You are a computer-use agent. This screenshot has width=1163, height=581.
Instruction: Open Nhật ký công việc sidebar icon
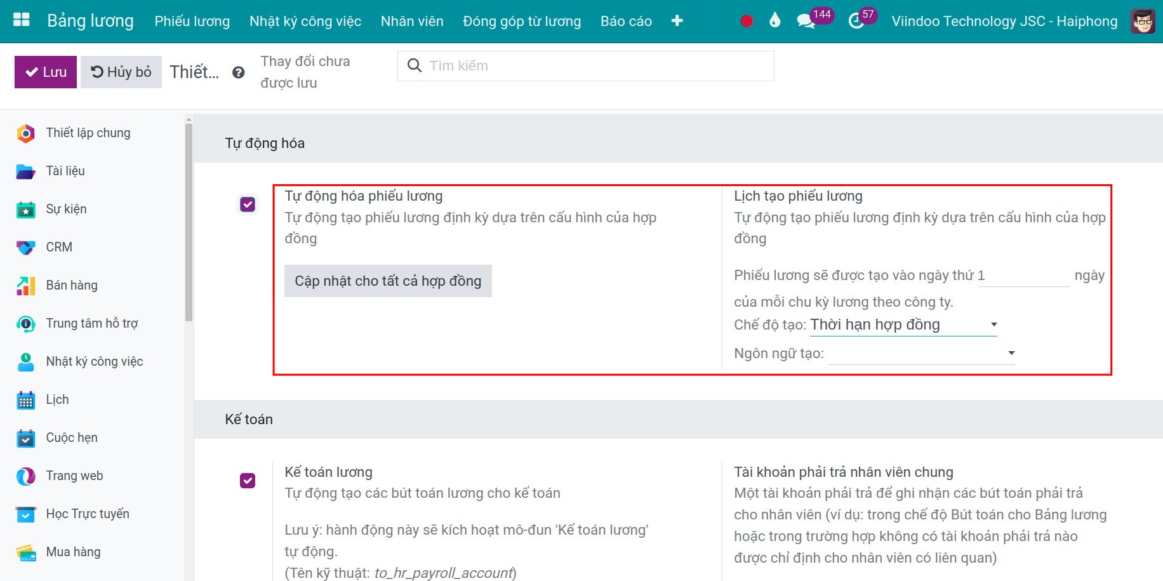coord(25,362)
